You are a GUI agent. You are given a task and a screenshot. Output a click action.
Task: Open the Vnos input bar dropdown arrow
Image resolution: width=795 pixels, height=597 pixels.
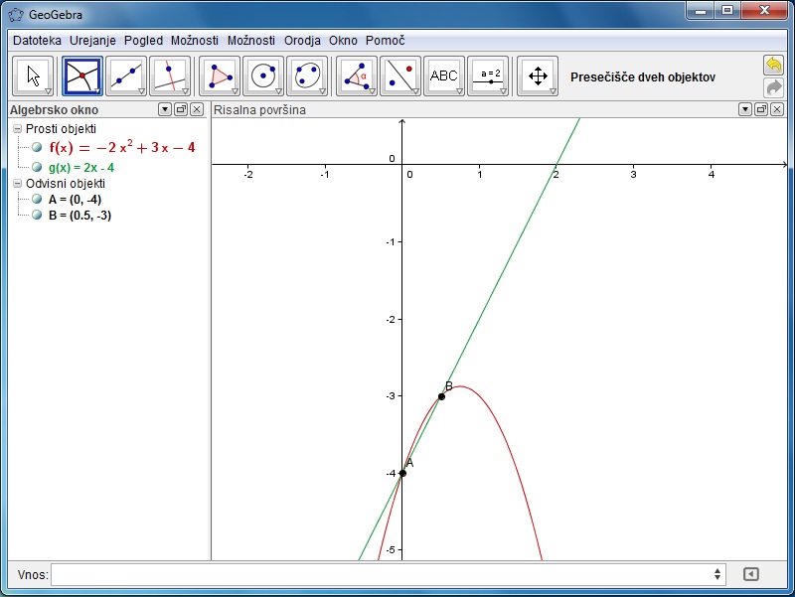718,574
